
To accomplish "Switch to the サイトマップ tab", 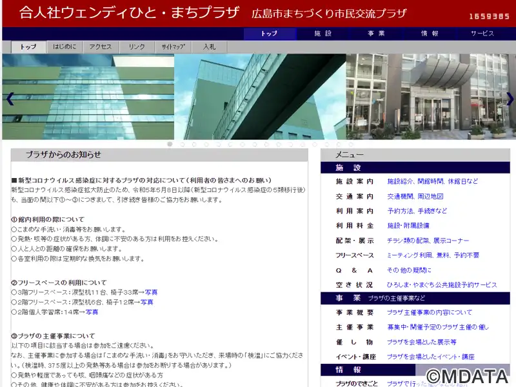I will (x=173, y=46).
